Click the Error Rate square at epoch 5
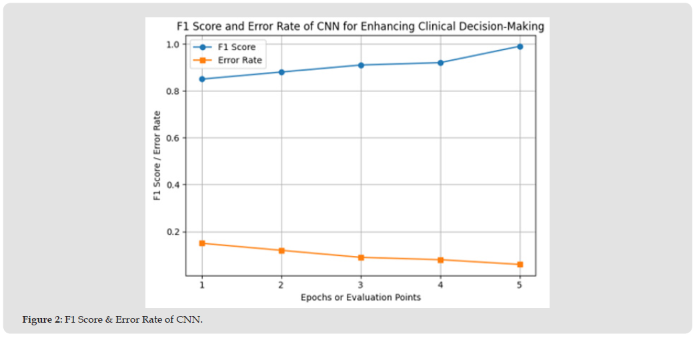 [x=520, y=265]
